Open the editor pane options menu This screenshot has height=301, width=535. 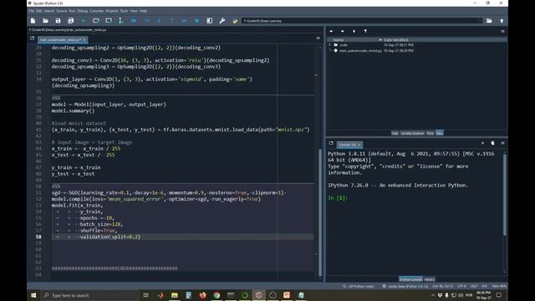[318, 38]
